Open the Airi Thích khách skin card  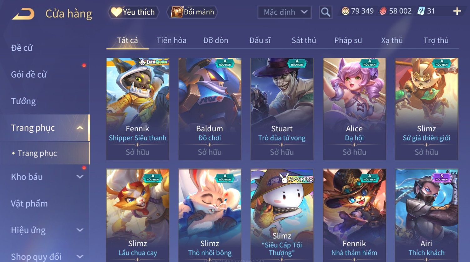[x=427, y=215]
